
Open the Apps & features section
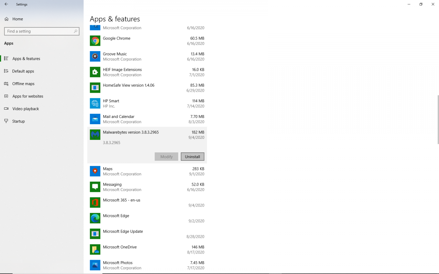point(42,58)
